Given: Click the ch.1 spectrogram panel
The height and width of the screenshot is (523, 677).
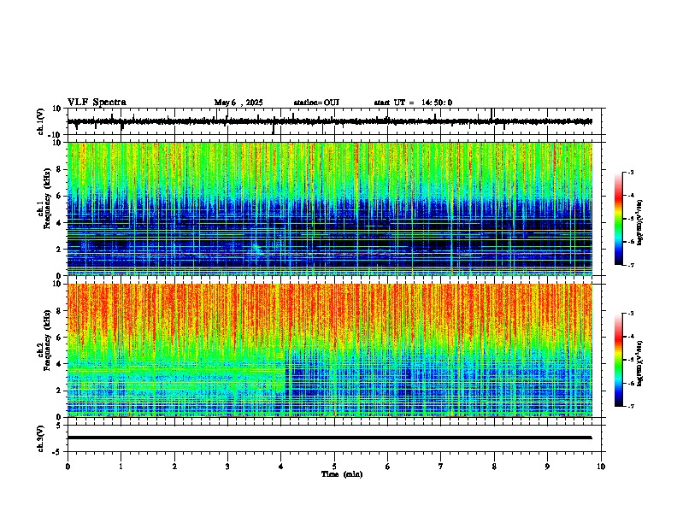Looking at the screenshot, I should [330, 209].
